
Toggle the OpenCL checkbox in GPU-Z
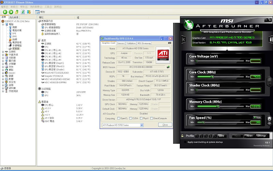point(118,118)
